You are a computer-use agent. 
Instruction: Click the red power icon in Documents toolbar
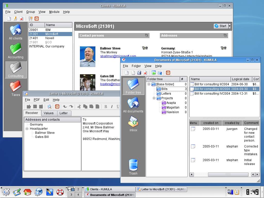[x=168, y=73]
